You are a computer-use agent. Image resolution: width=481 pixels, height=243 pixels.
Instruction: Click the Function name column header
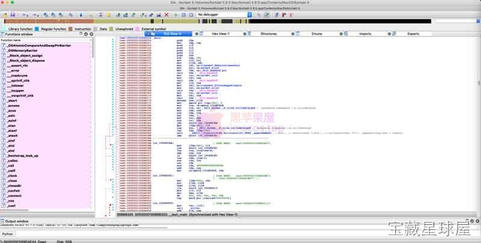click(x=46, y=40)
